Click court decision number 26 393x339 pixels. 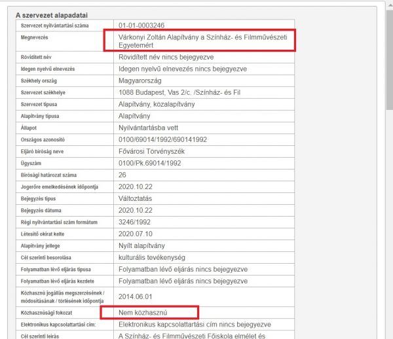122,175
